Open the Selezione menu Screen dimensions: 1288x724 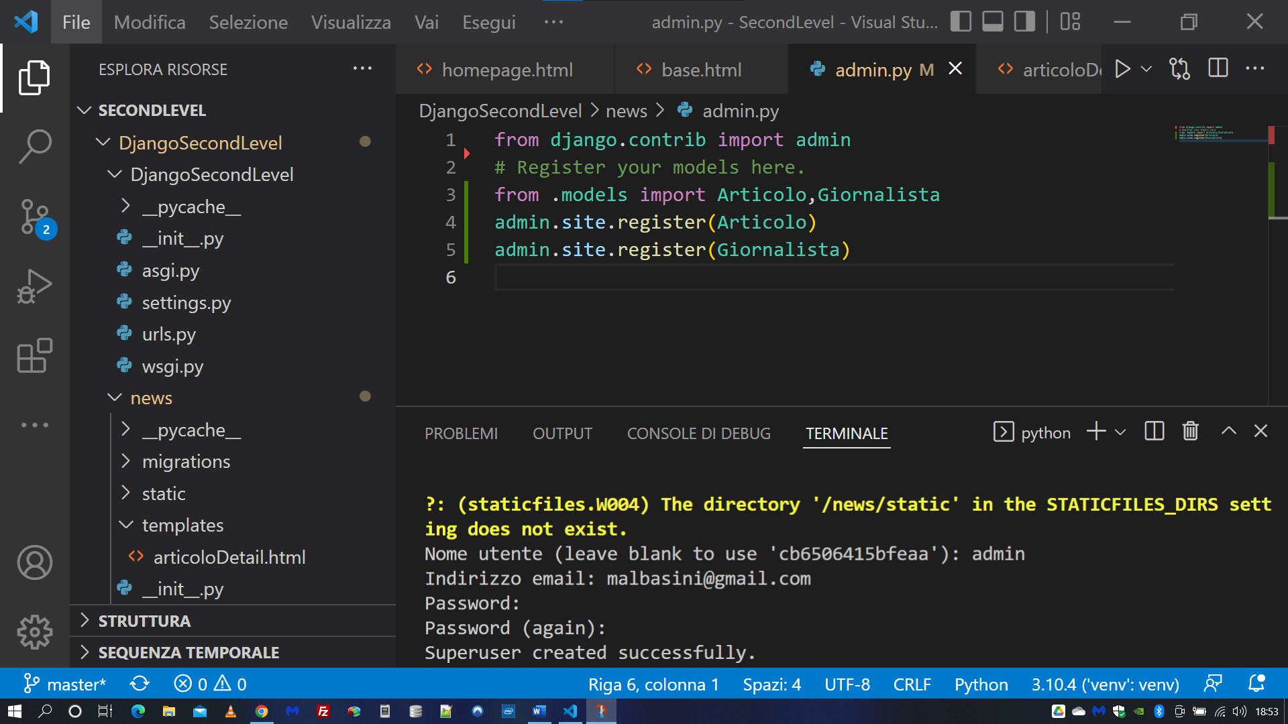(248, 22)
